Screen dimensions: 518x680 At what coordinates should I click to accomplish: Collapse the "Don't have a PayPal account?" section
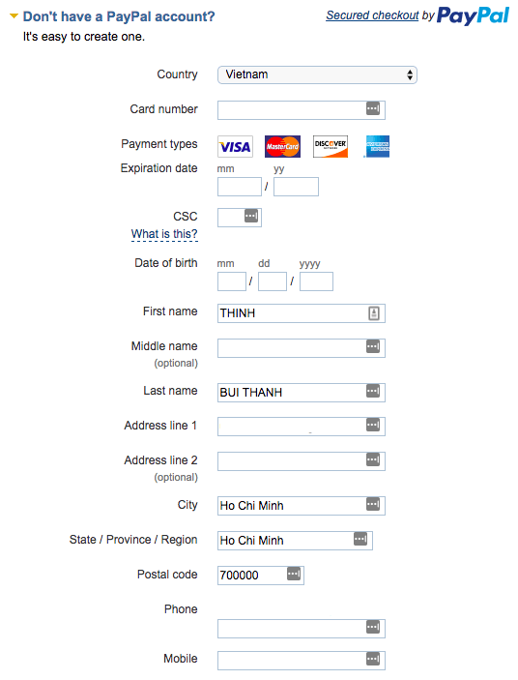(x=14, y=16)
